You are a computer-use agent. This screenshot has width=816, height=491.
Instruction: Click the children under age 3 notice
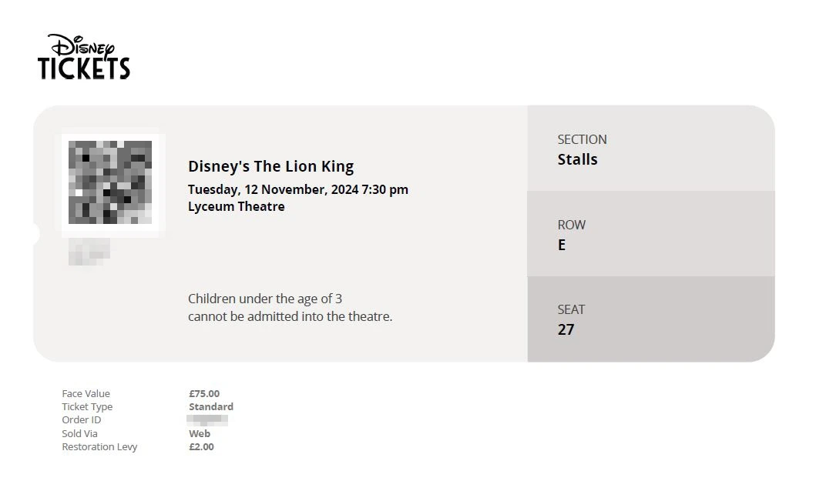point(290,307)
